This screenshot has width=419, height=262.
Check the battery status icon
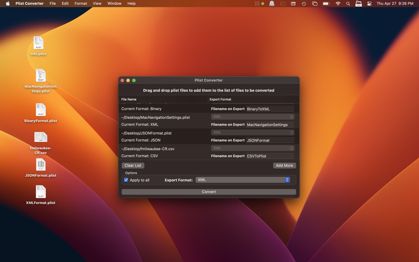(x=326, y=4)
